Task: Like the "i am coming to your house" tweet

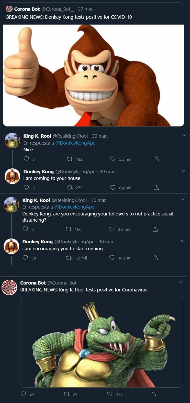Action: [113, 188]
